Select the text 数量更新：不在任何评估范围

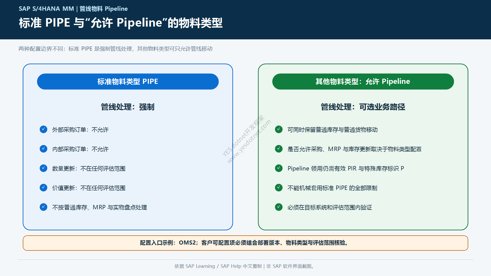[x=89, y=169]
